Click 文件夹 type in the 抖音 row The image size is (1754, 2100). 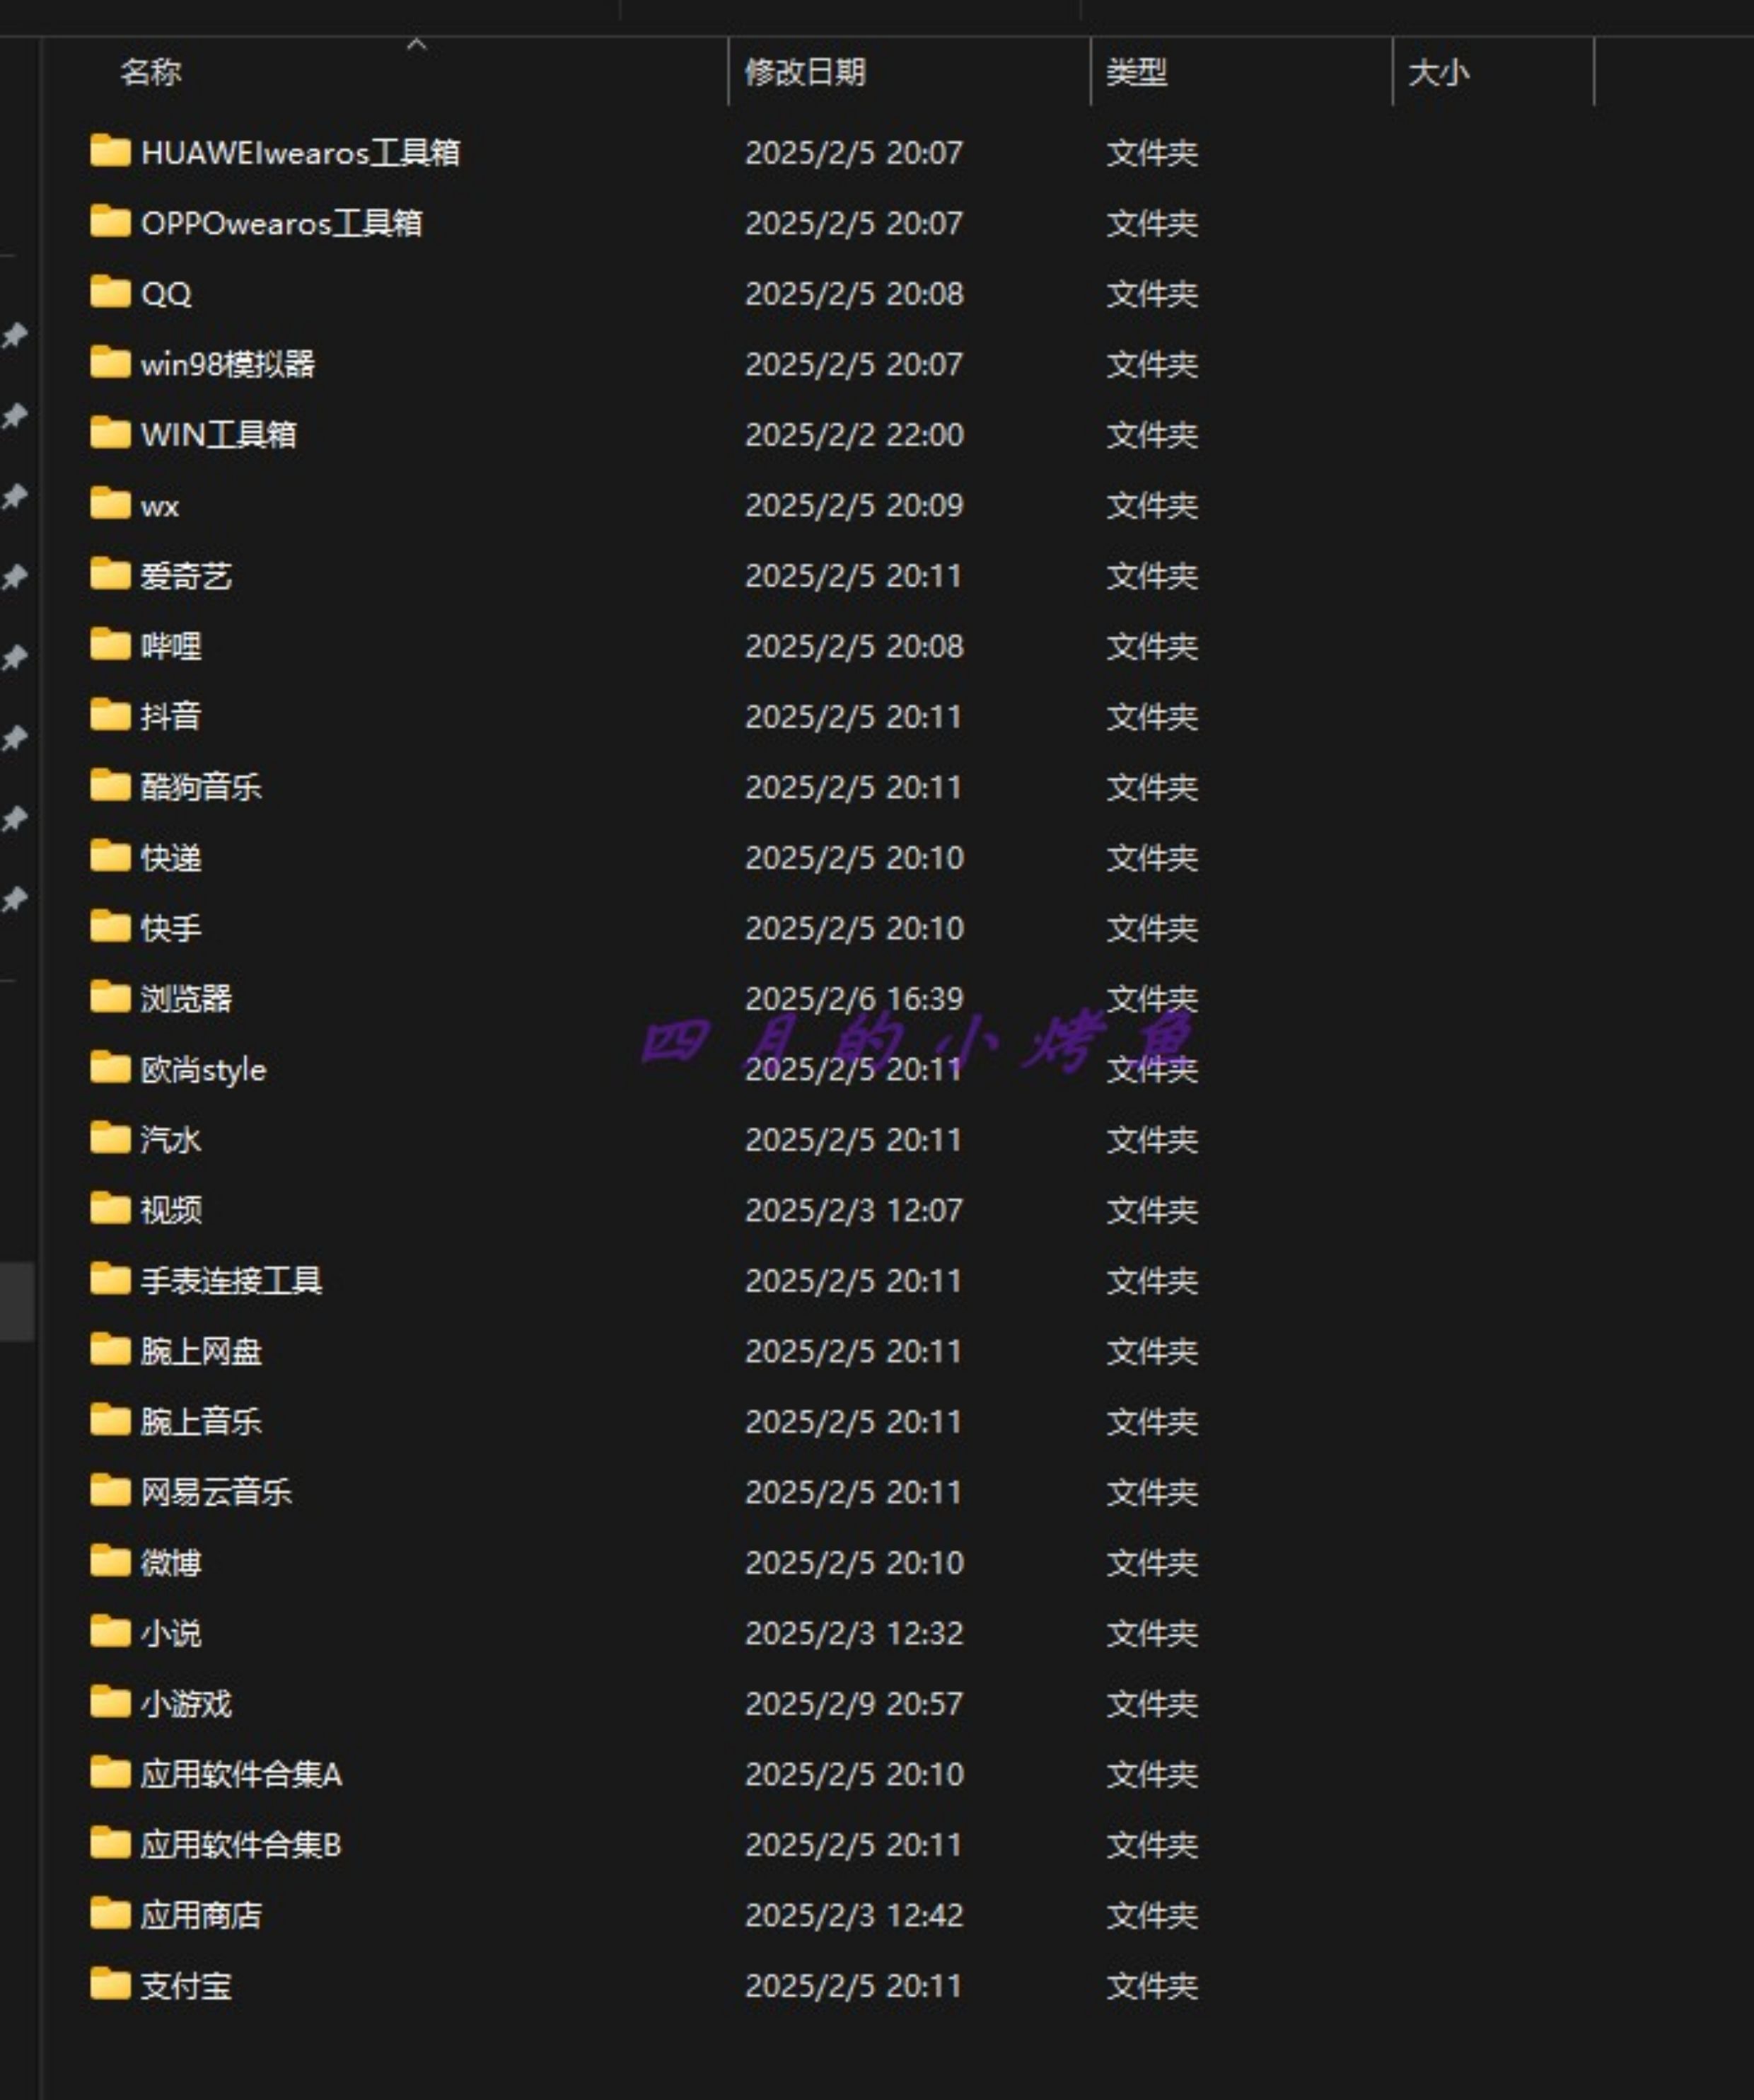[1151, 716]
